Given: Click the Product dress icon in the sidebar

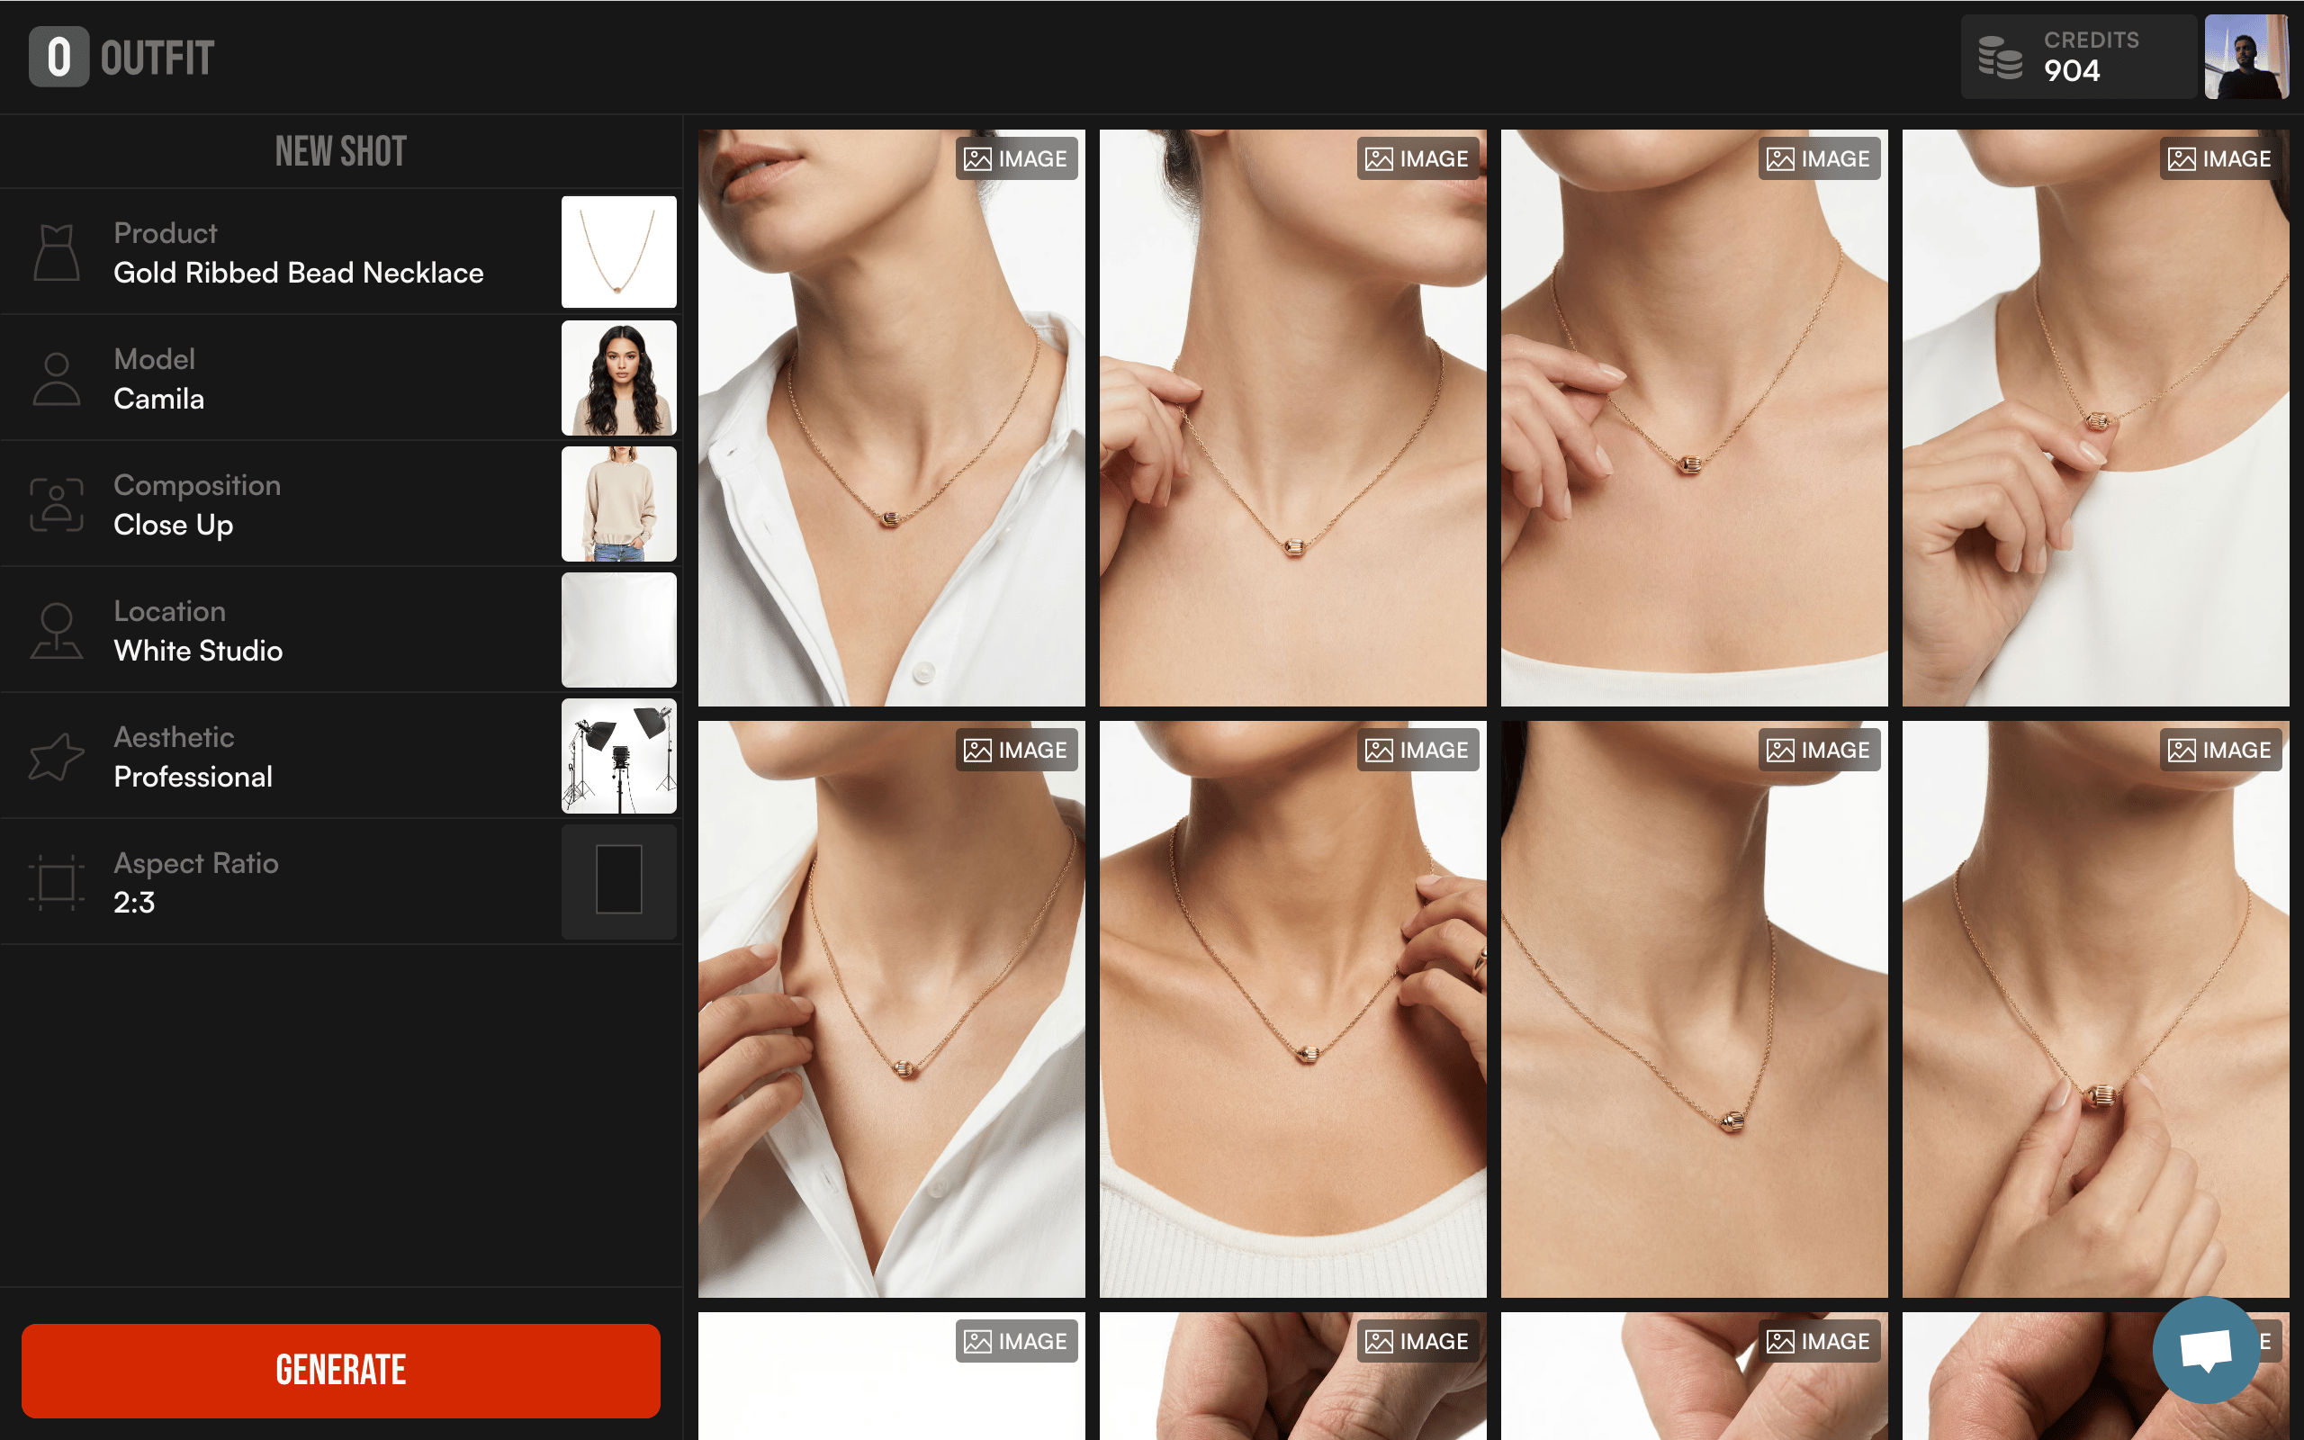Looking at the screenshot, I should (56, 251).
